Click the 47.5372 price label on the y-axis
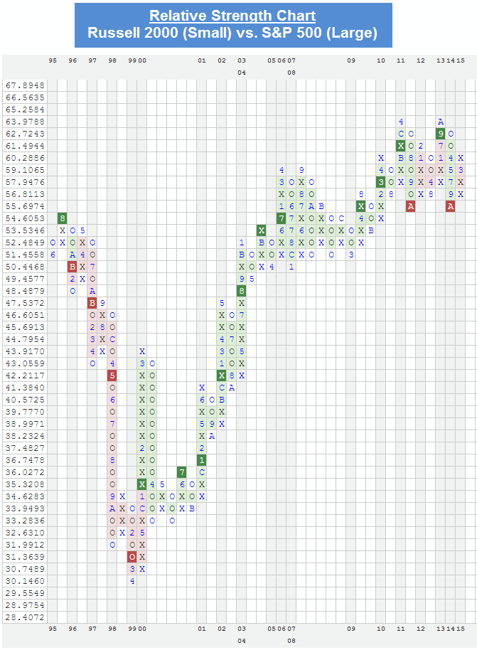Screen dimensions: 477x650 click(x=25, y=302)
